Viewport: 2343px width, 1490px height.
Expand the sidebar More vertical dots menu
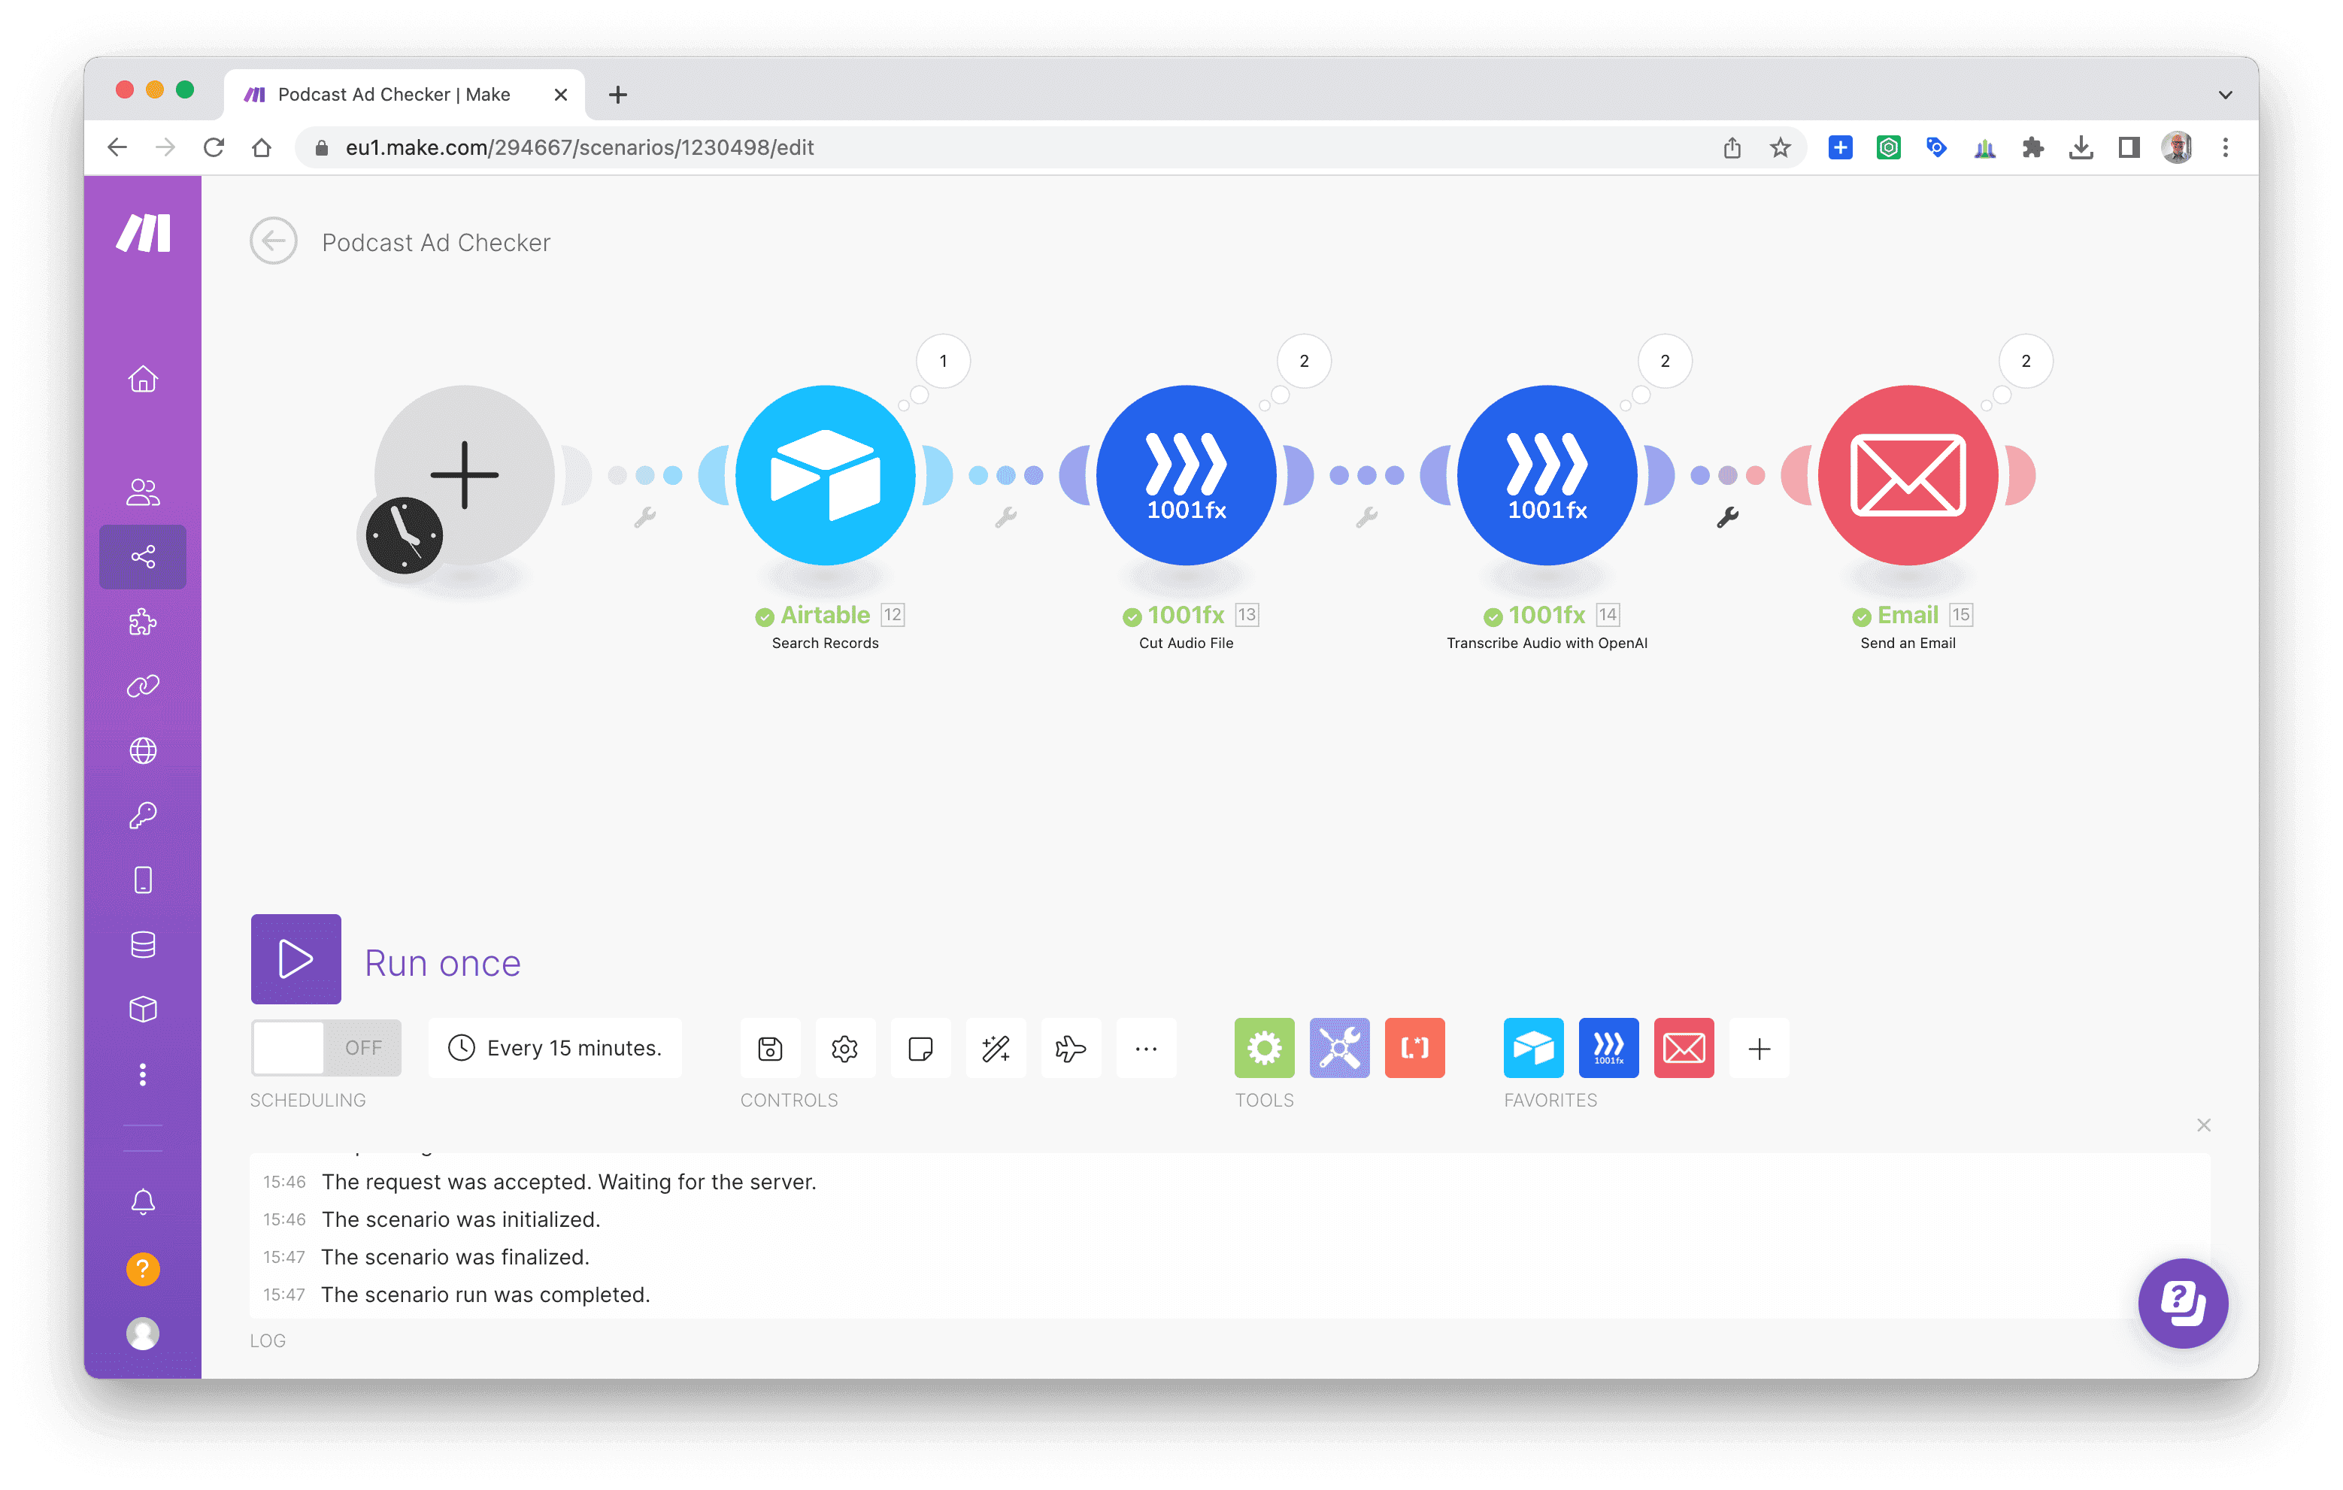click(143, 1074)
